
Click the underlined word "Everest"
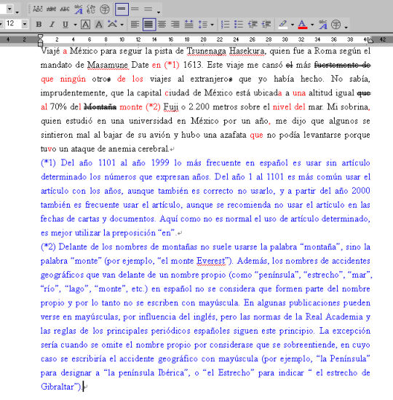211,261
